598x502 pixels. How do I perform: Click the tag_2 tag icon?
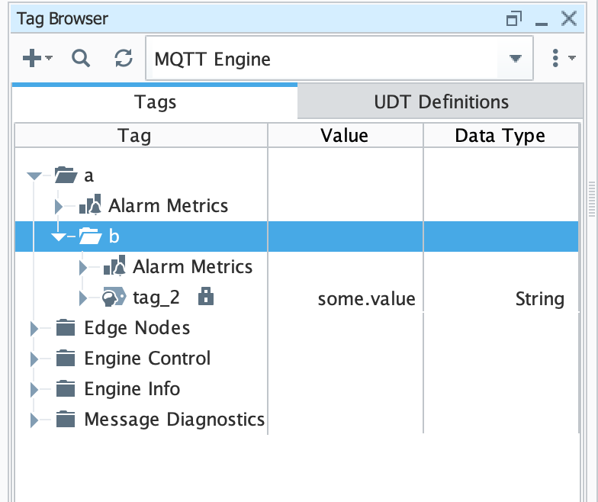[114, 298]
